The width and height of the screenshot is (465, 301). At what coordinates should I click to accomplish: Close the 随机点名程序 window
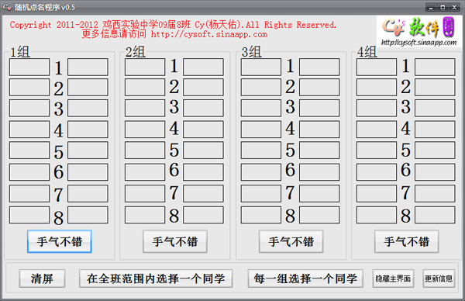point(454,7)
